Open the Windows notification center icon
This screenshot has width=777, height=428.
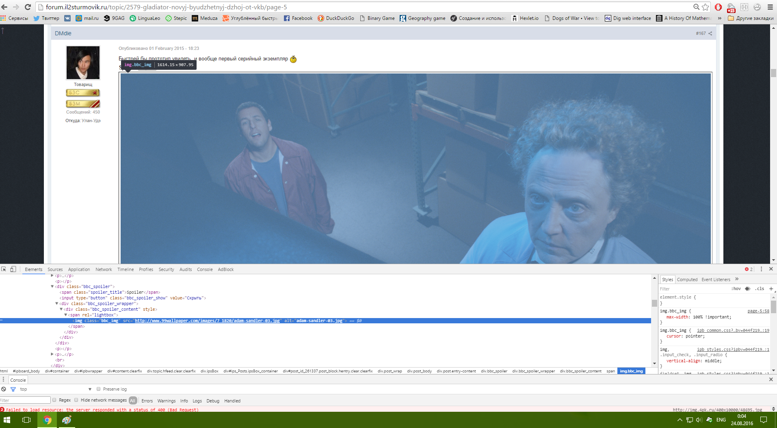(x=764, y=420)
